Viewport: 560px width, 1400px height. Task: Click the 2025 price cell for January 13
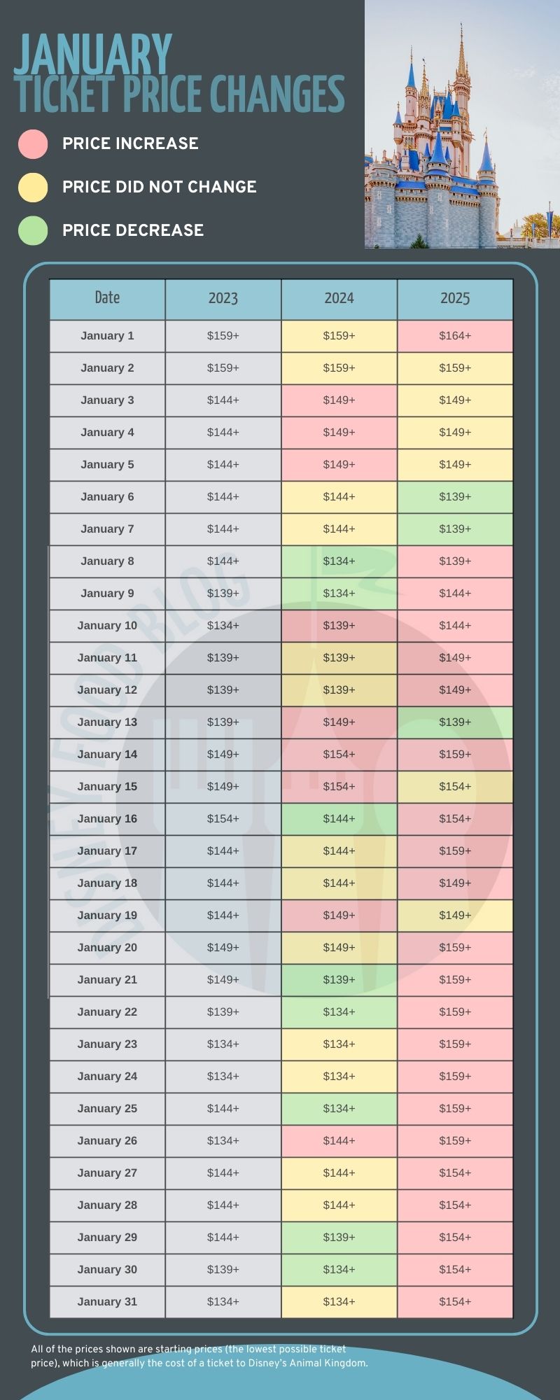coord(455,722)
